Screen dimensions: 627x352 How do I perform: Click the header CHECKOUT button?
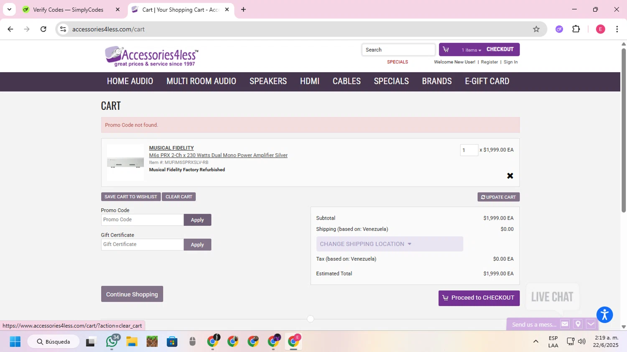500,49
